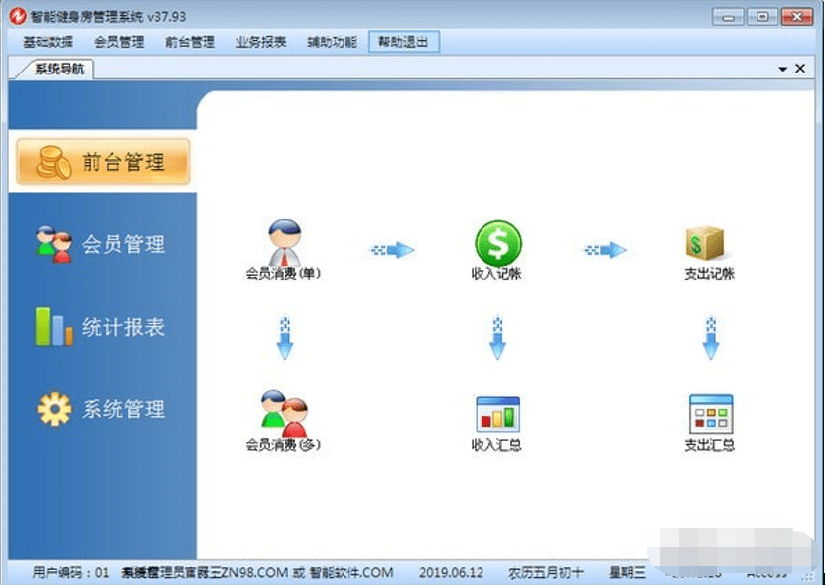Click the coins icon on 前台管理
This screenshot has width=826, height=585.
point(54,162)
